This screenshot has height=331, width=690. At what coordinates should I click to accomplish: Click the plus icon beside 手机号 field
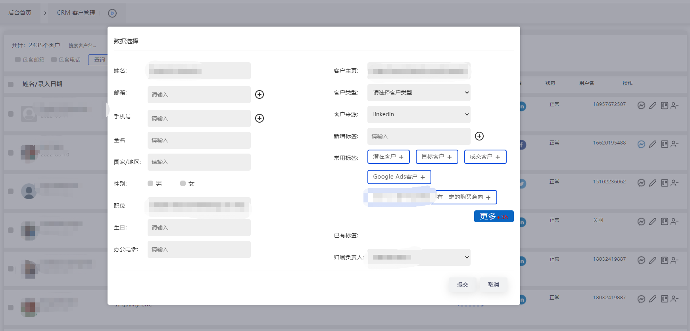click(259, 118)
